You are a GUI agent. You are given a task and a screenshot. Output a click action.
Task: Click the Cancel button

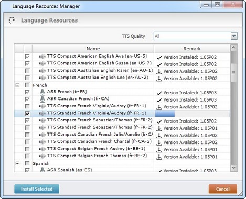[223, 189]
